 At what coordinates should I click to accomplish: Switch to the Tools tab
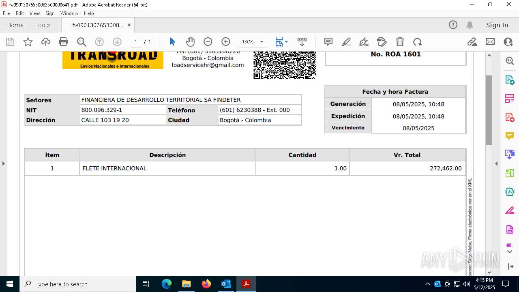pos(43,25)
